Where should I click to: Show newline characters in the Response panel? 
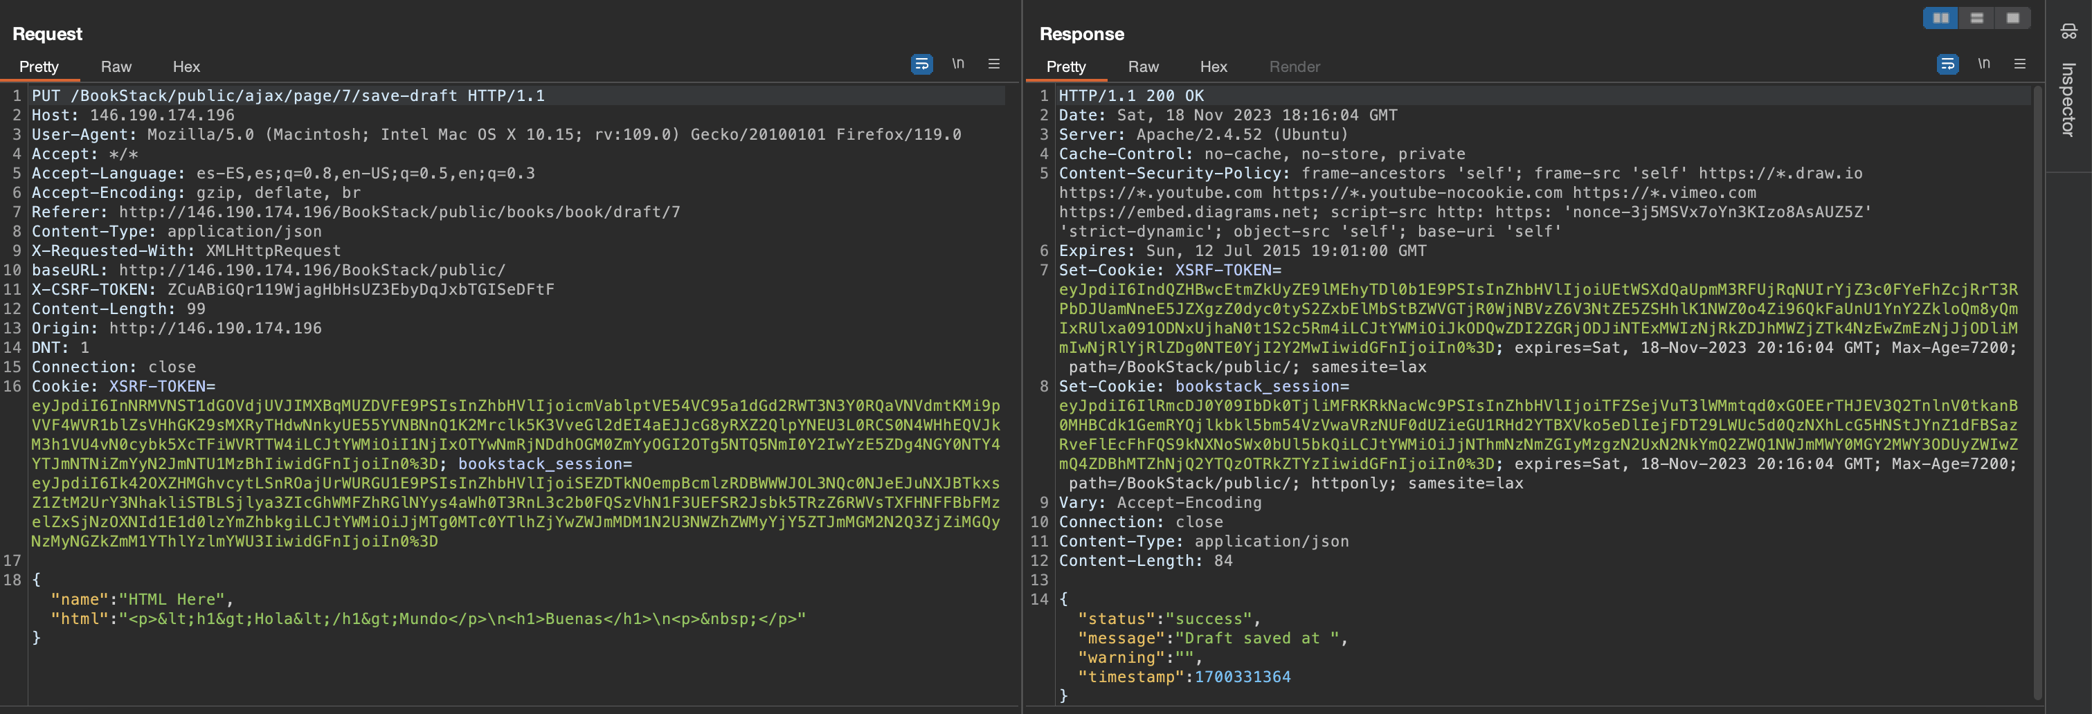pyautogui.click(x=1984, y=64)
